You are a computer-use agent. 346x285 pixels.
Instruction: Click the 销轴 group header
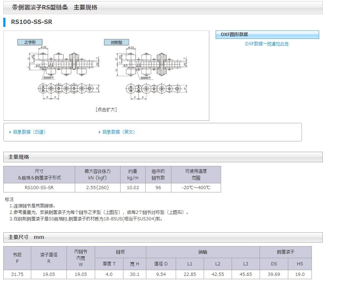[x=203, y=252]
